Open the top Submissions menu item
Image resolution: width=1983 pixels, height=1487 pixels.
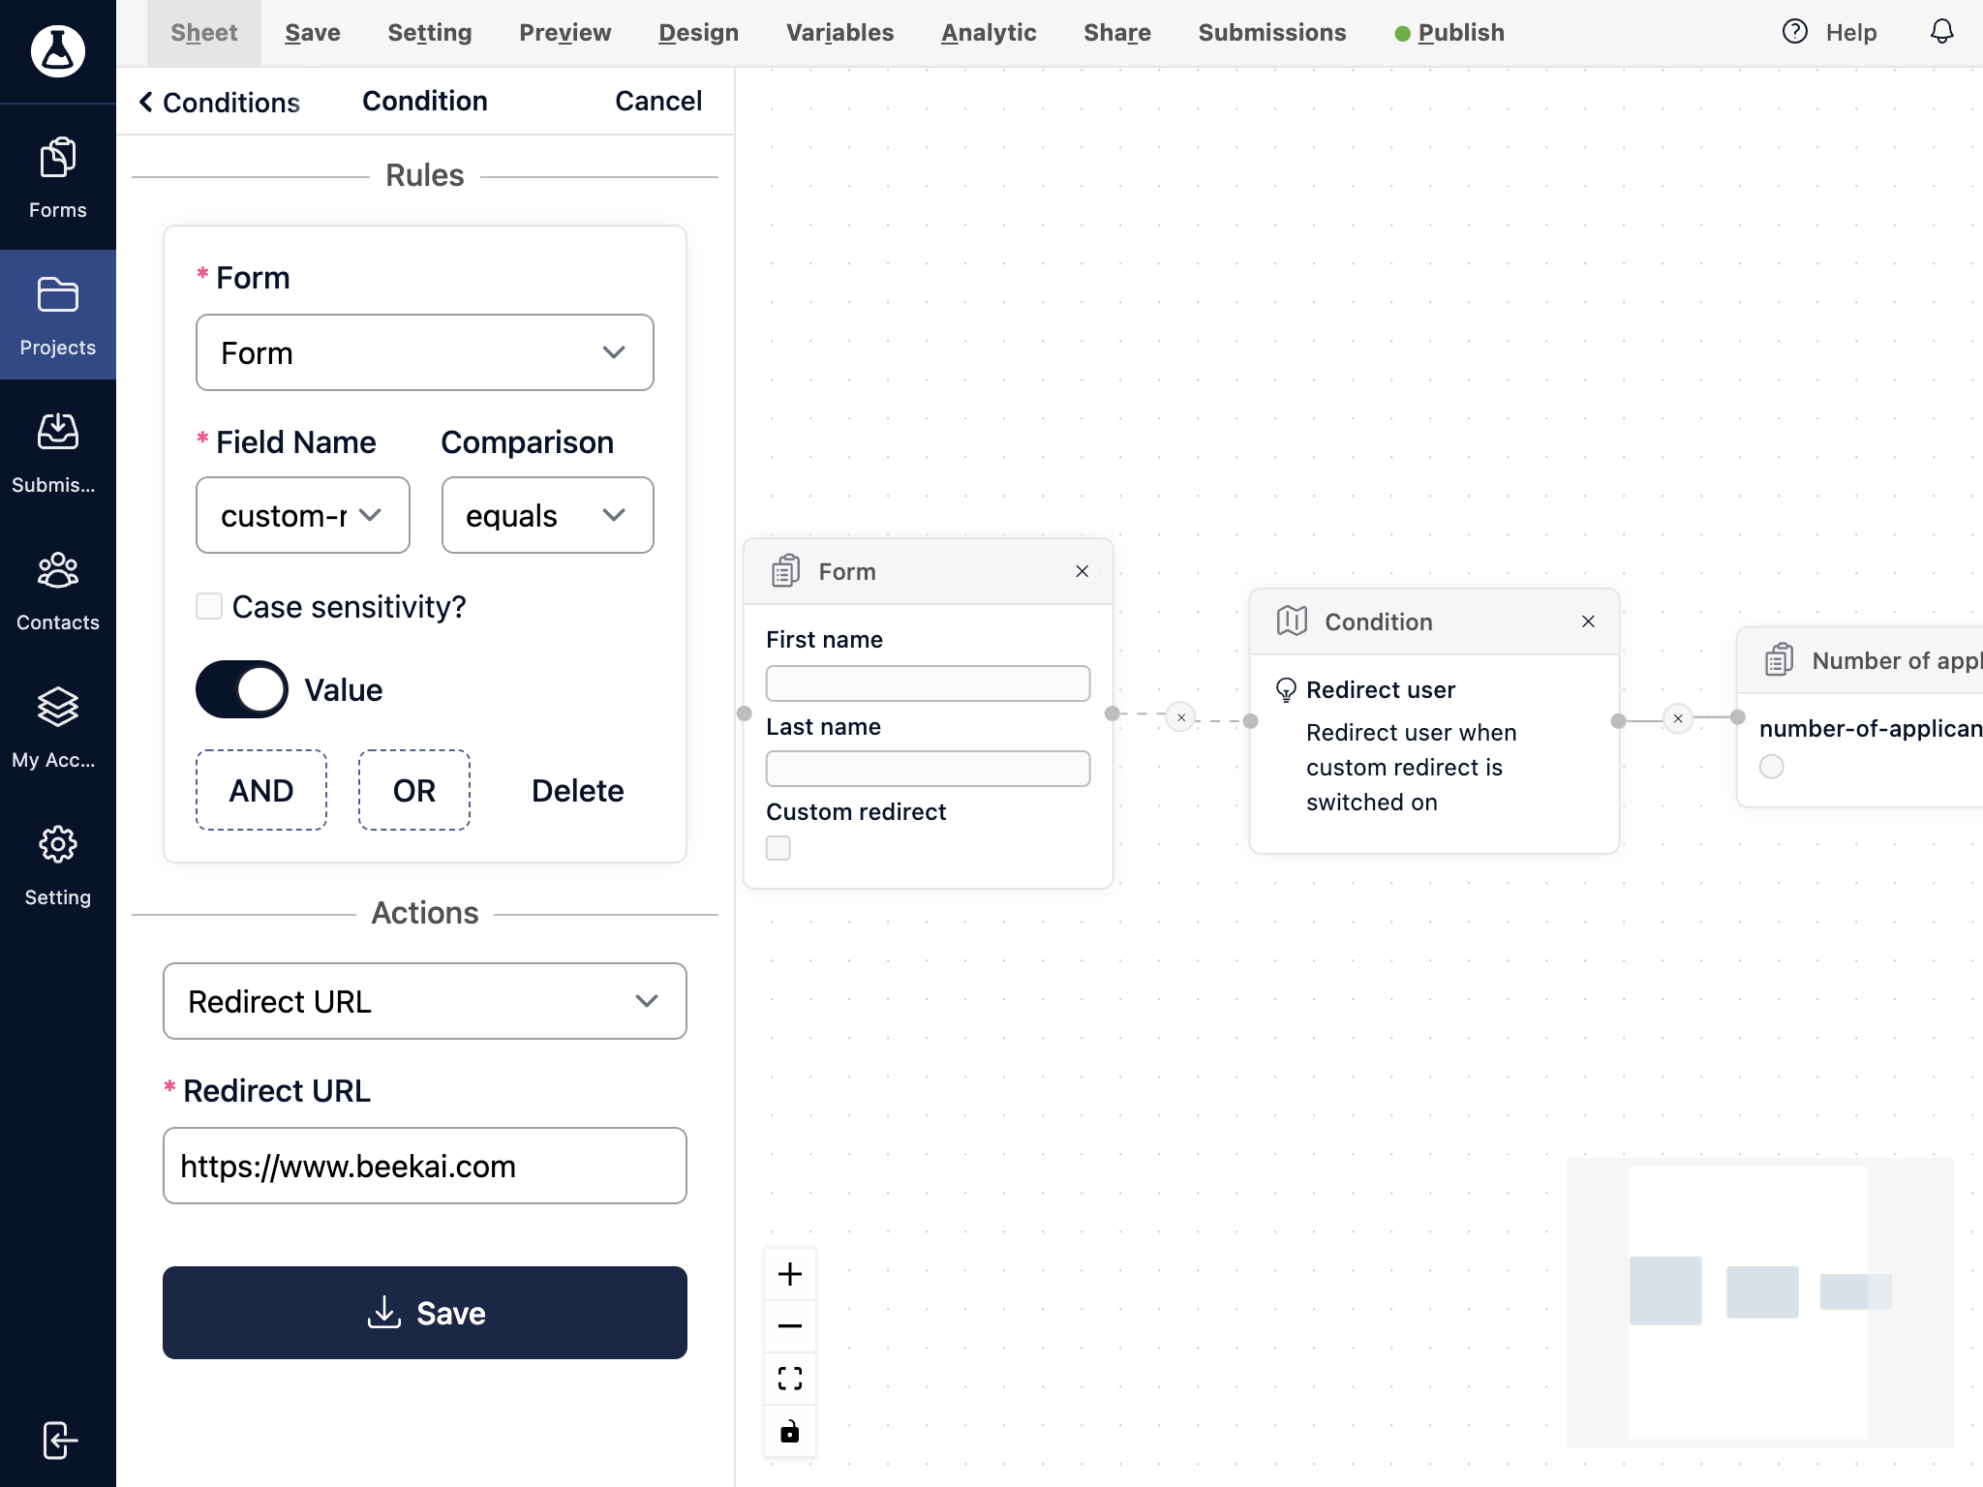(1272, 33)
